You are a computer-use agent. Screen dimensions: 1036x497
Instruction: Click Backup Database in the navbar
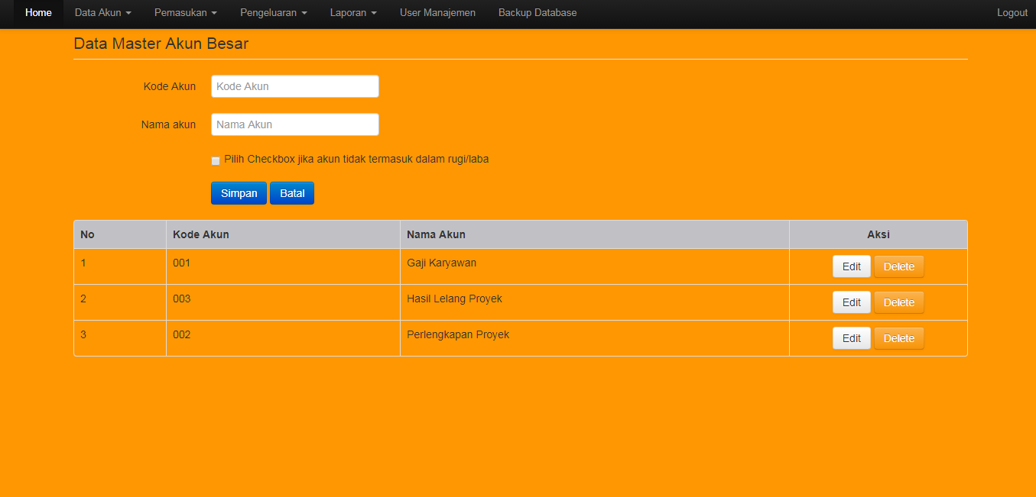537,12
